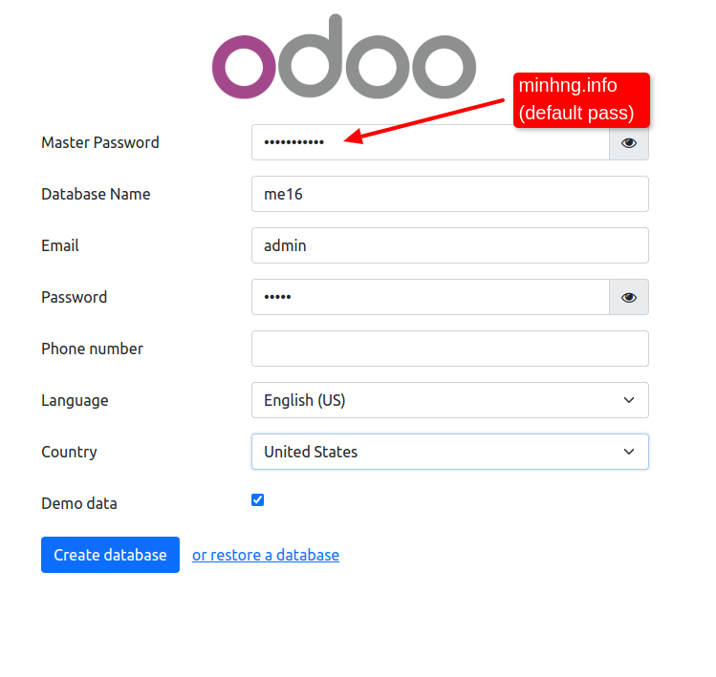
Task: Uncheck the Demo data checkbox
Action: [257, 500]
